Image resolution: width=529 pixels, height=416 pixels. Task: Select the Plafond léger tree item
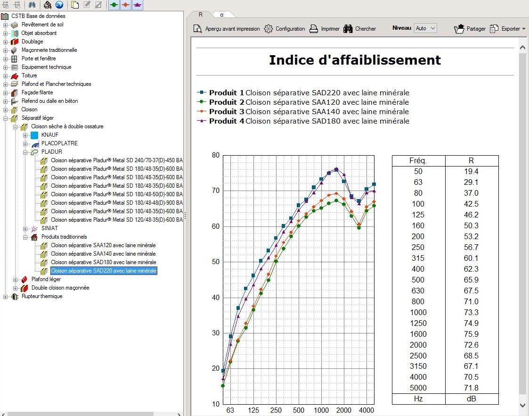point(46,279)
